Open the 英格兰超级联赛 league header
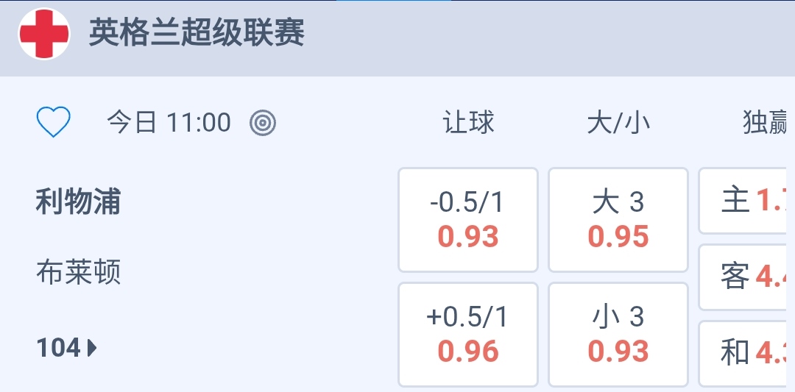Screen dimensions: 795x392 (197, 34)
